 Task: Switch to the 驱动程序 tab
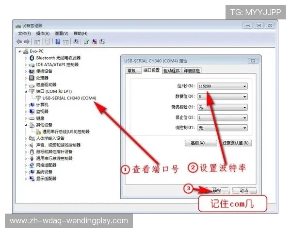(172, 70)
